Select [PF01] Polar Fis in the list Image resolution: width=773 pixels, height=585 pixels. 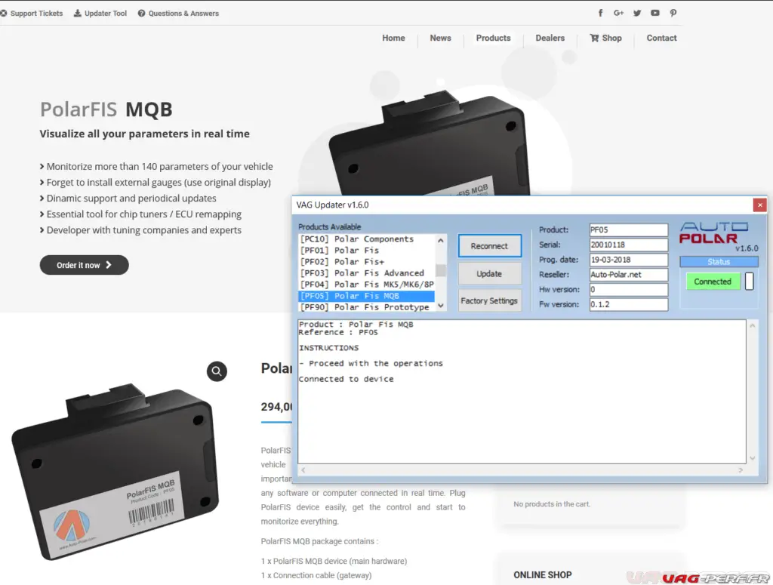pyautogui.click(x=367, y=251)
